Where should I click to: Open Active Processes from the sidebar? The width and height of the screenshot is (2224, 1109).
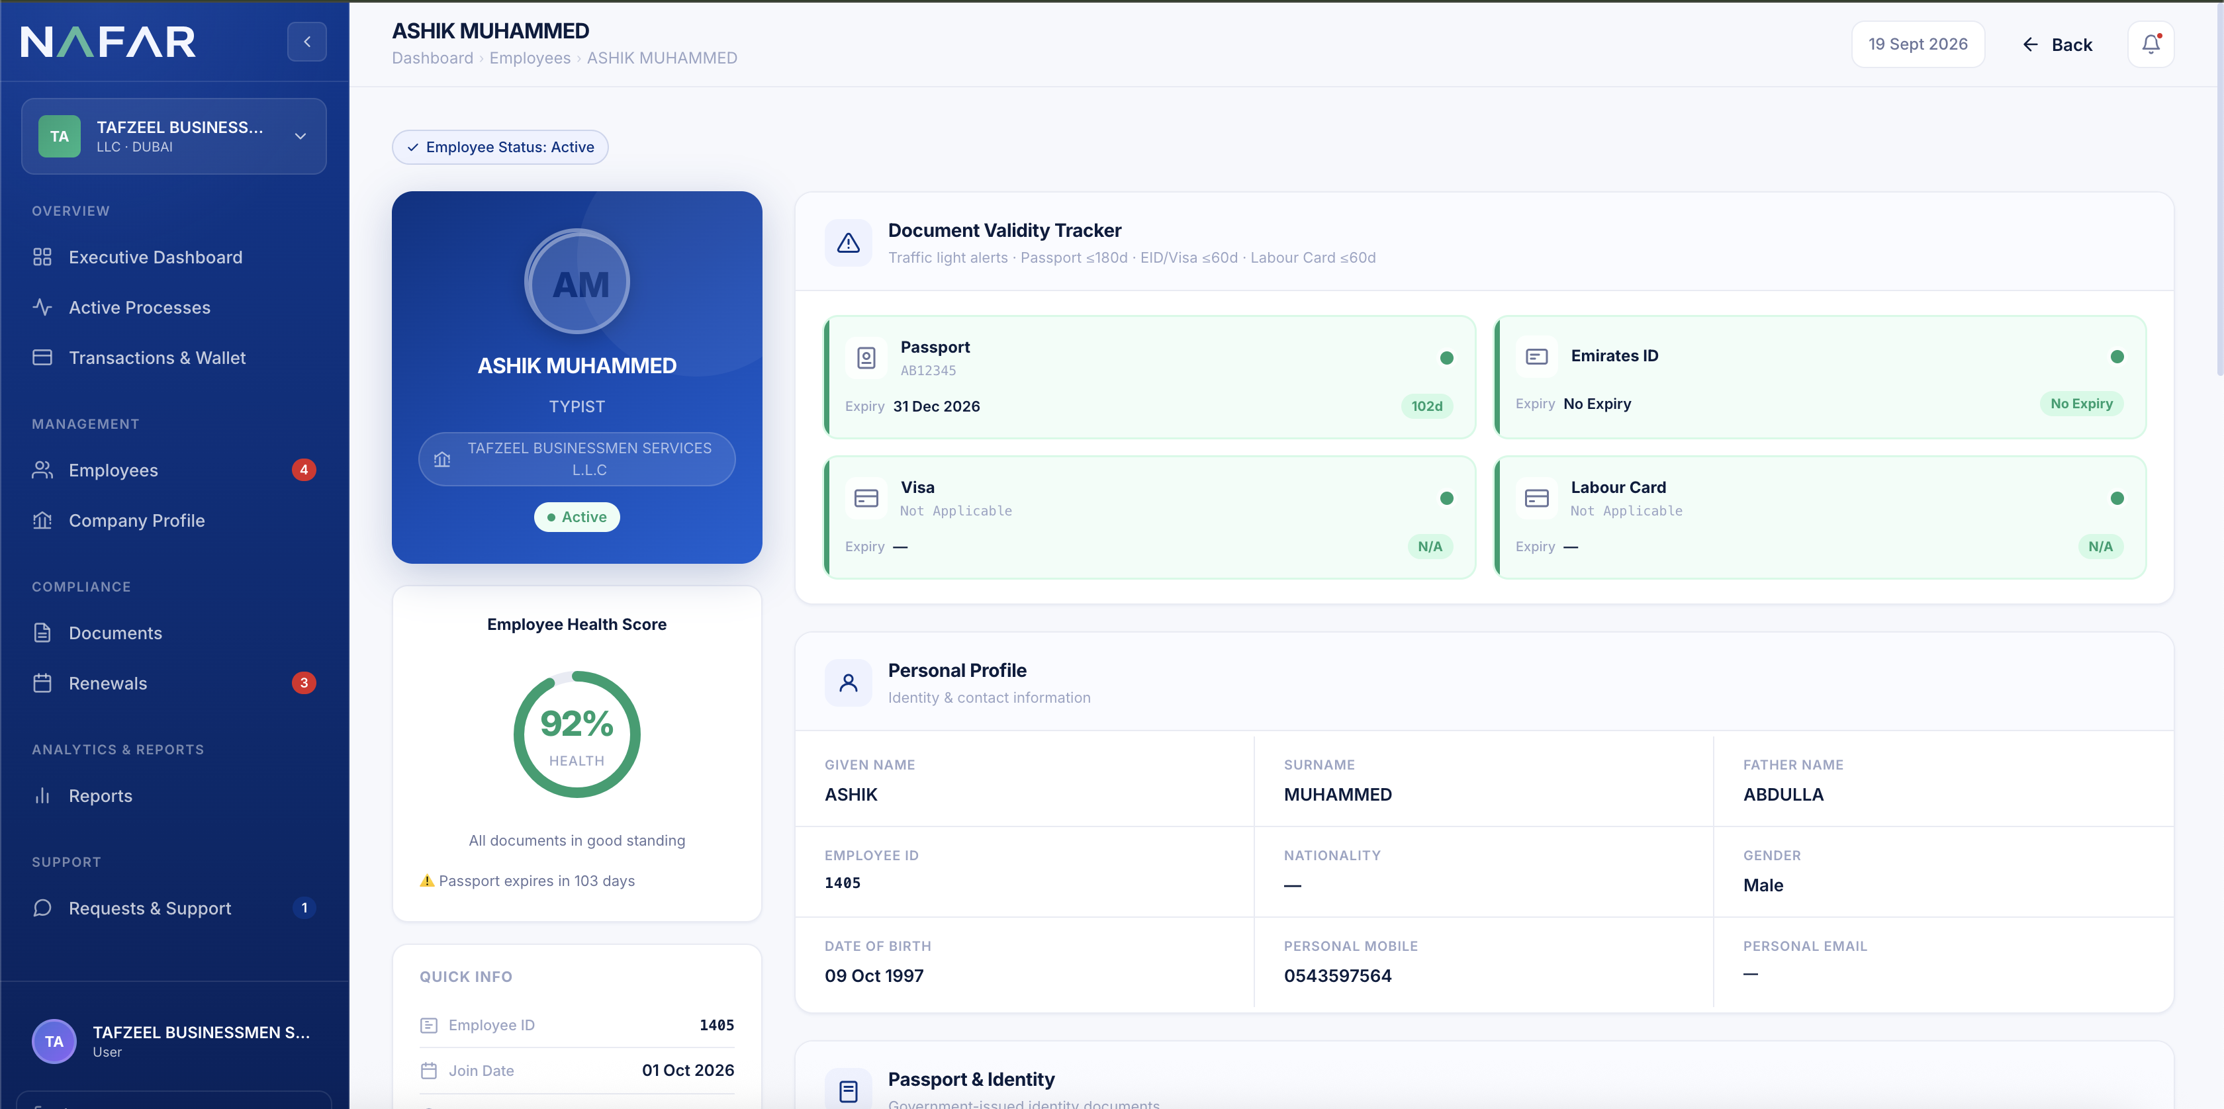tap(173, 307)
